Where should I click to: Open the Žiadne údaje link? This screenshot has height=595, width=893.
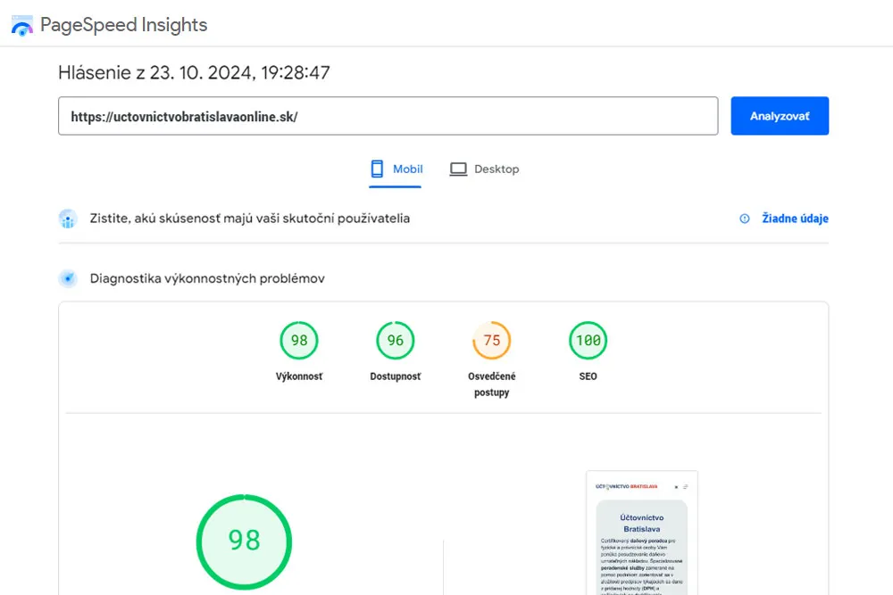[x=795, y=219]
